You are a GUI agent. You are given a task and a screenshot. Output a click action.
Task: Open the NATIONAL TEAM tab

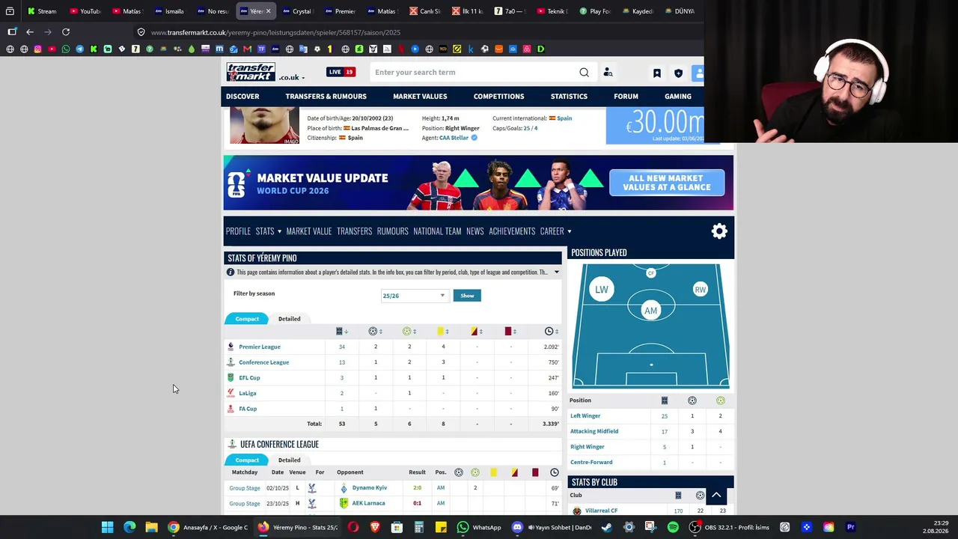point(437,231)
